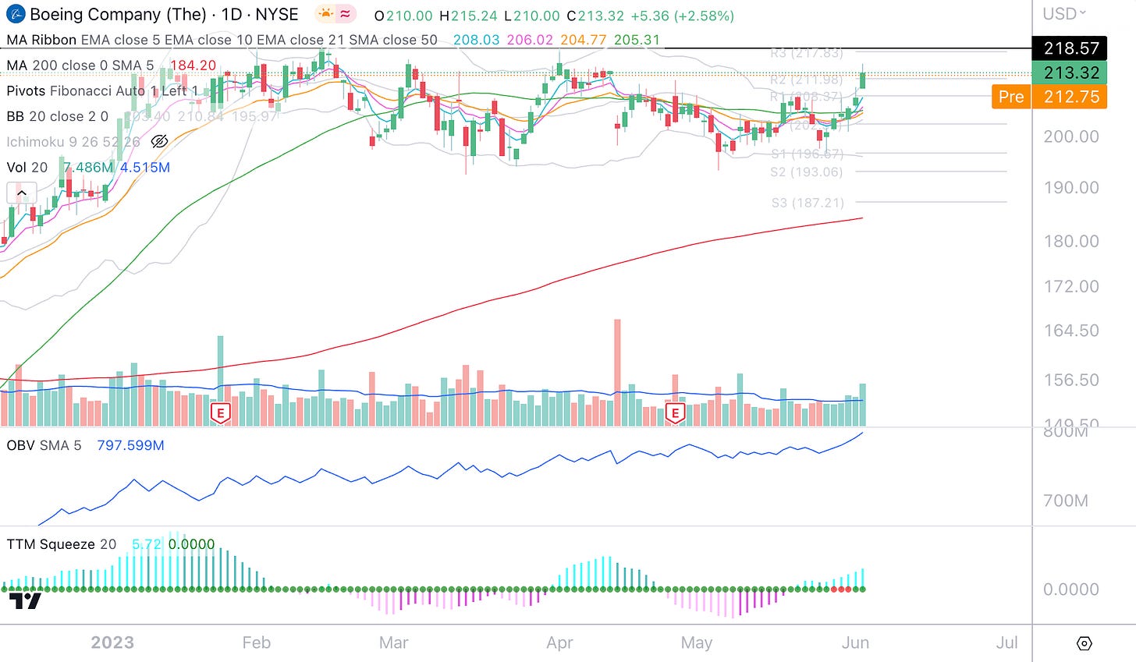Select the MA 200 indicator legend

80,65
